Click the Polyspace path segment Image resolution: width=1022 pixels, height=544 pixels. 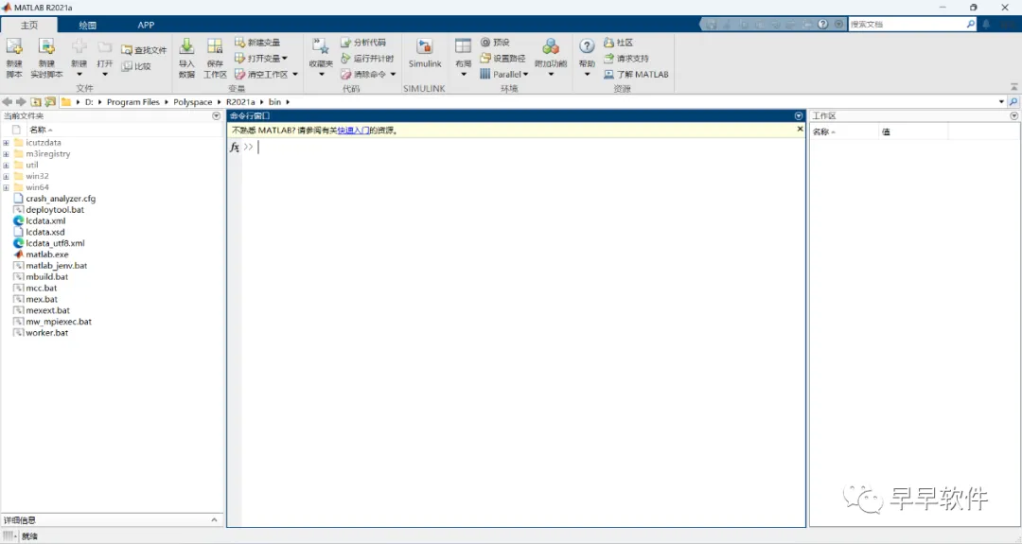[x=192, y=101]
